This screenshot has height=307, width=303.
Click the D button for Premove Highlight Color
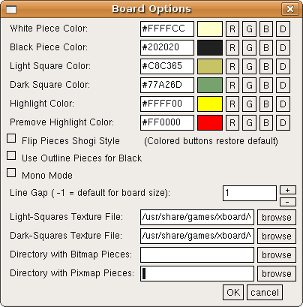[283, 123]
